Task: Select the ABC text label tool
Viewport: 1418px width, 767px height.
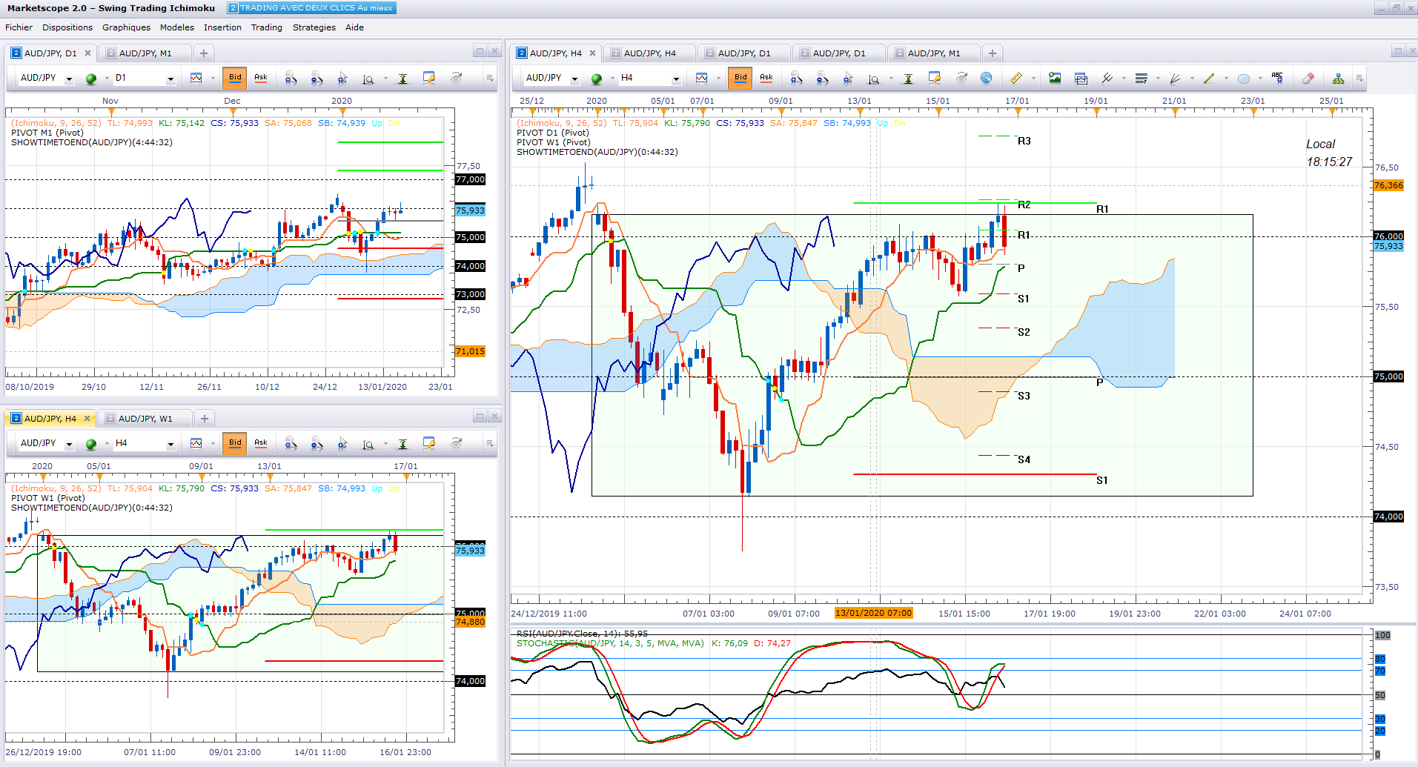Action: [x=1277, y=77]
